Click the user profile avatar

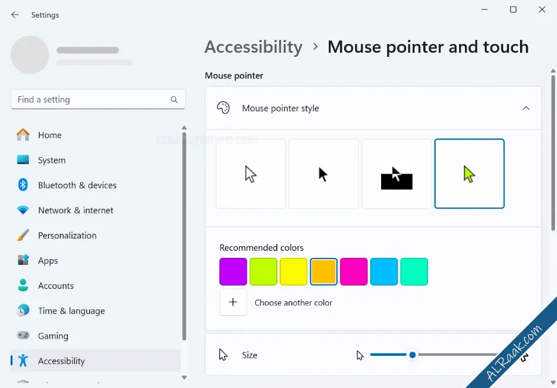pos(30,55)
